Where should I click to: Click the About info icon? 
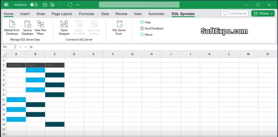[x=142, y=34]
